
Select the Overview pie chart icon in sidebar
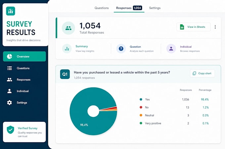pyautogui.click(x=10, y=57)
